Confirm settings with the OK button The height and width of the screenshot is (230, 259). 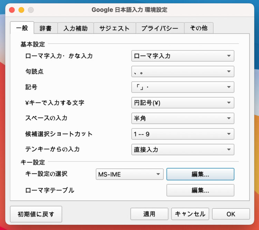tap(231, 214)
